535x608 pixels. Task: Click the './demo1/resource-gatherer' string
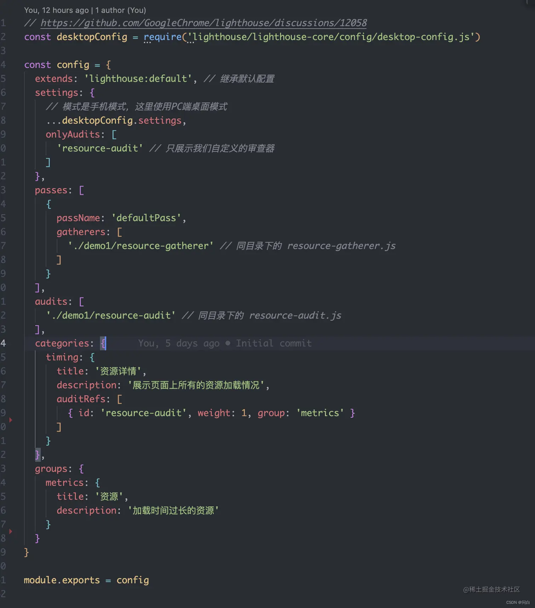click(140, 246)
